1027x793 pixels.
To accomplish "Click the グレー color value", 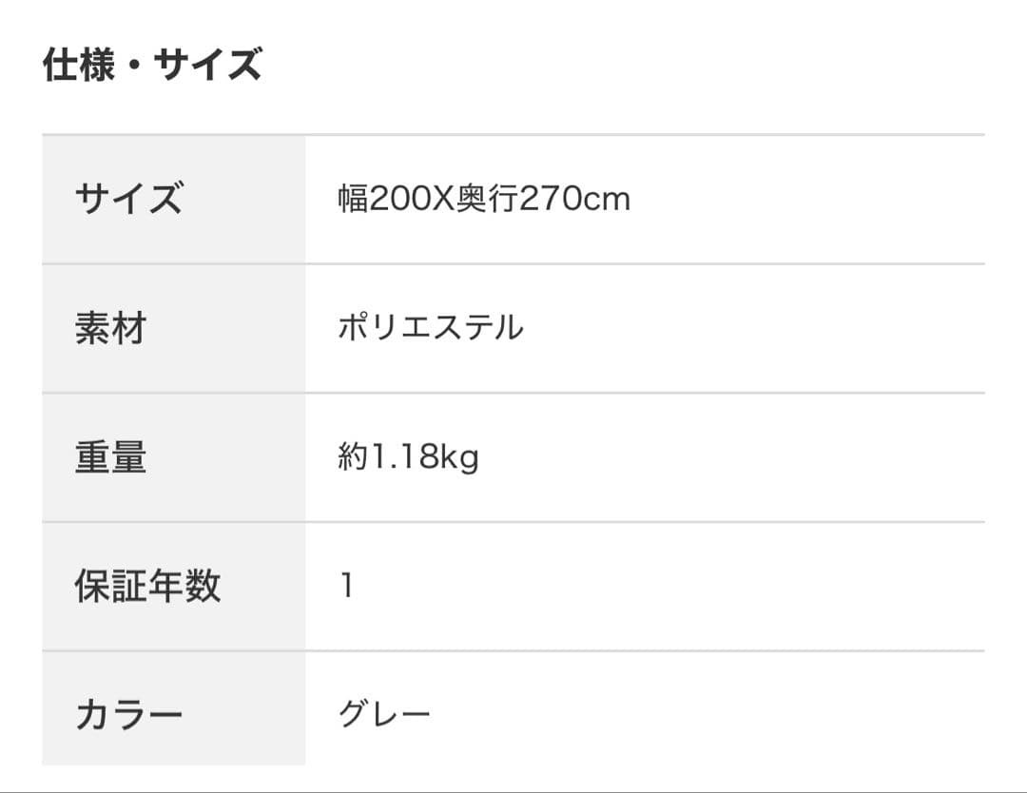I will 384,713.
